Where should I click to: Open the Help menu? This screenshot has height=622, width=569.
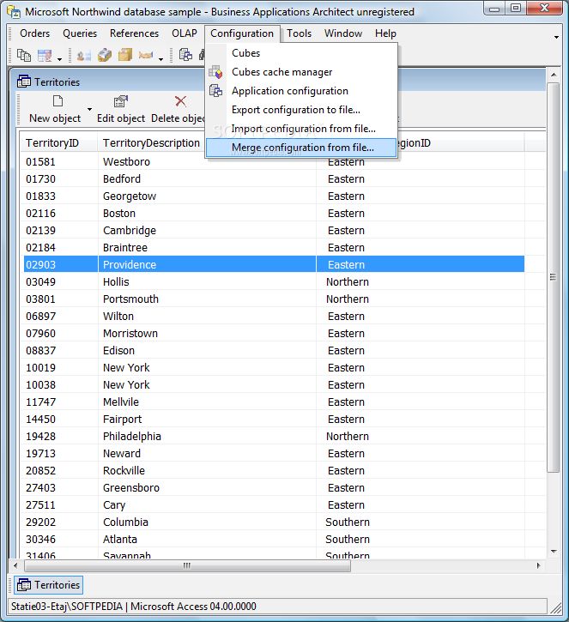coord(385,33)
